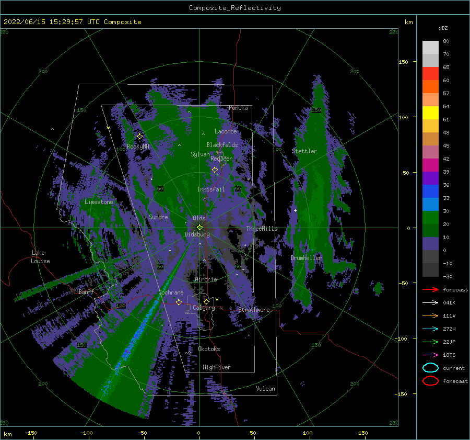470x440 pixels.
Task: Click the Composite_Reflectivity title
Action: point(235,8)
